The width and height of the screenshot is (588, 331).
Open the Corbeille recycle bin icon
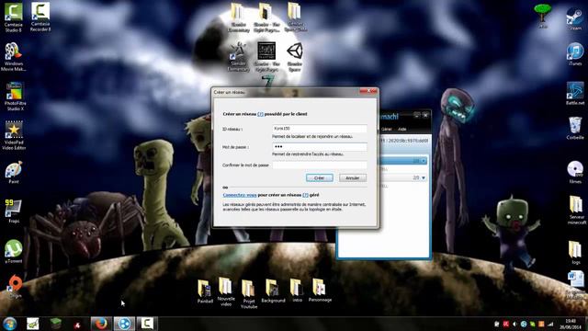click(575, 129)
